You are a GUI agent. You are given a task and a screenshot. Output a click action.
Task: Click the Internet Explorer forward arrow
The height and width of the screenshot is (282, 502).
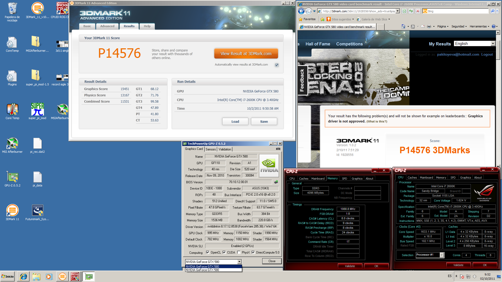tap(309, 11)
